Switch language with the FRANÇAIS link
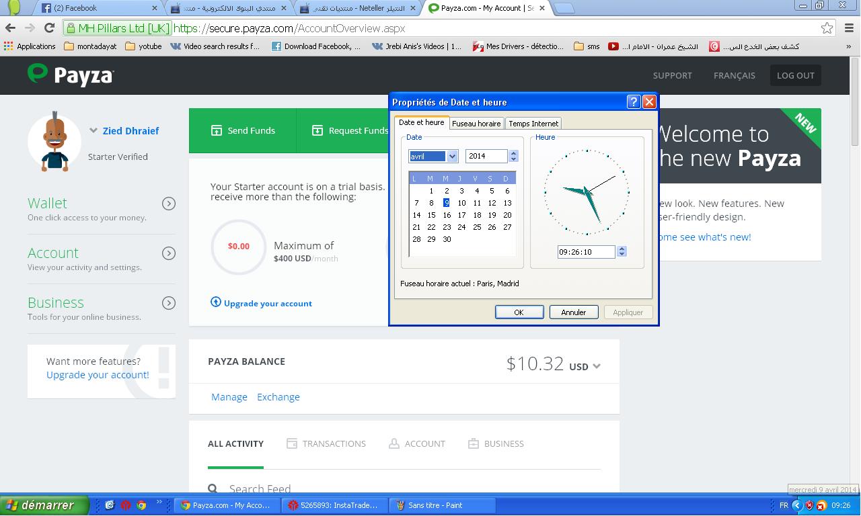 point(735,75)
